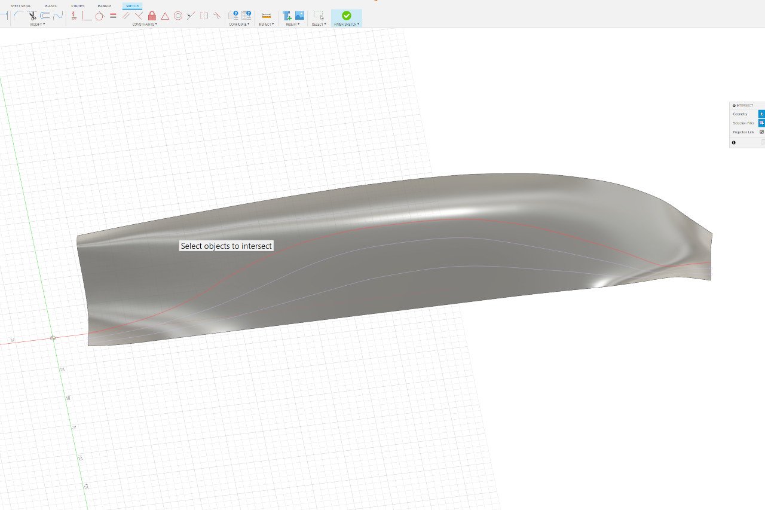Select the Trim scissors tool

(x=32, y=16)
